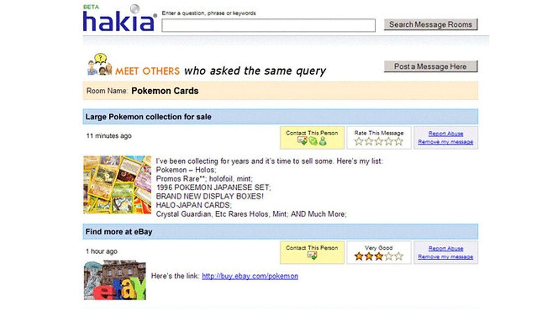The image size is (549, 309).
Task: Click the fifth star on the eBay message
Action: pos(399,256)
